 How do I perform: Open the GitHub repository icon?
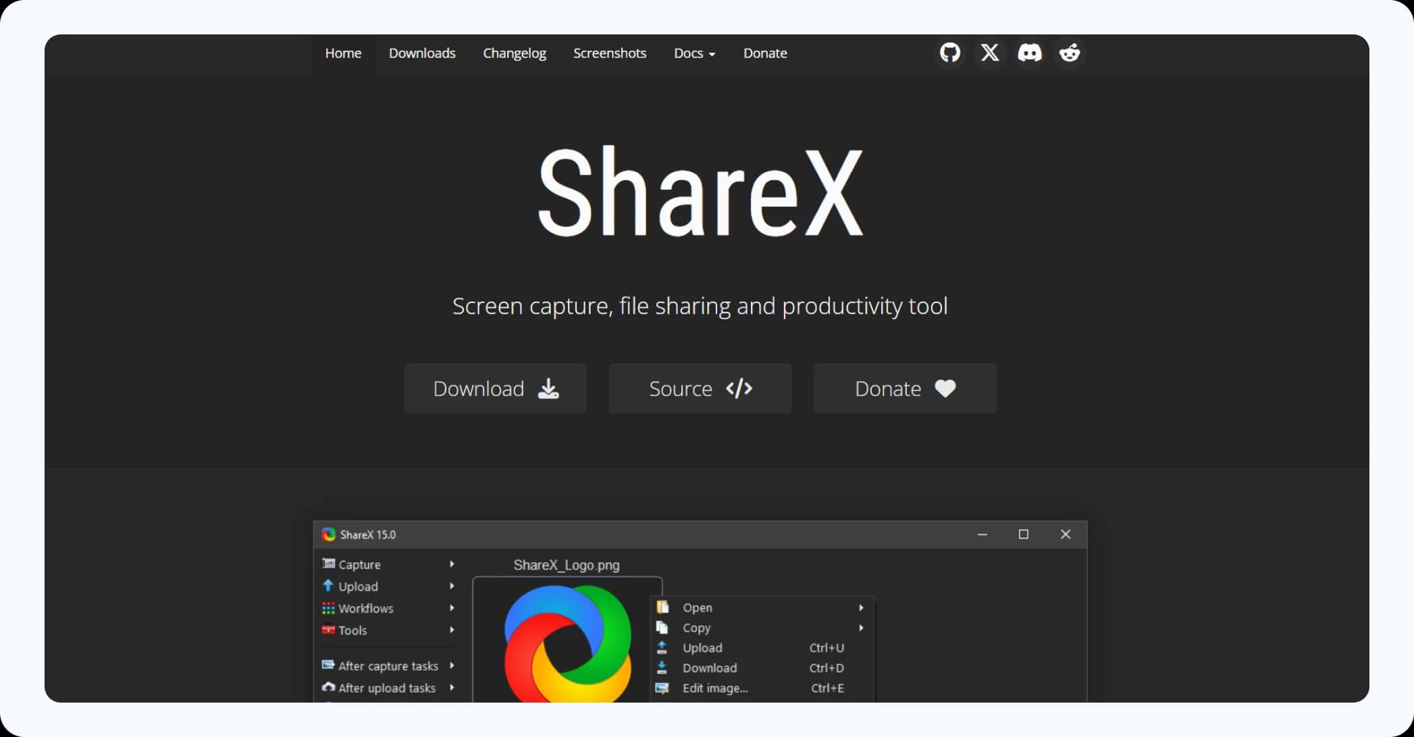[x=949, y=53]
